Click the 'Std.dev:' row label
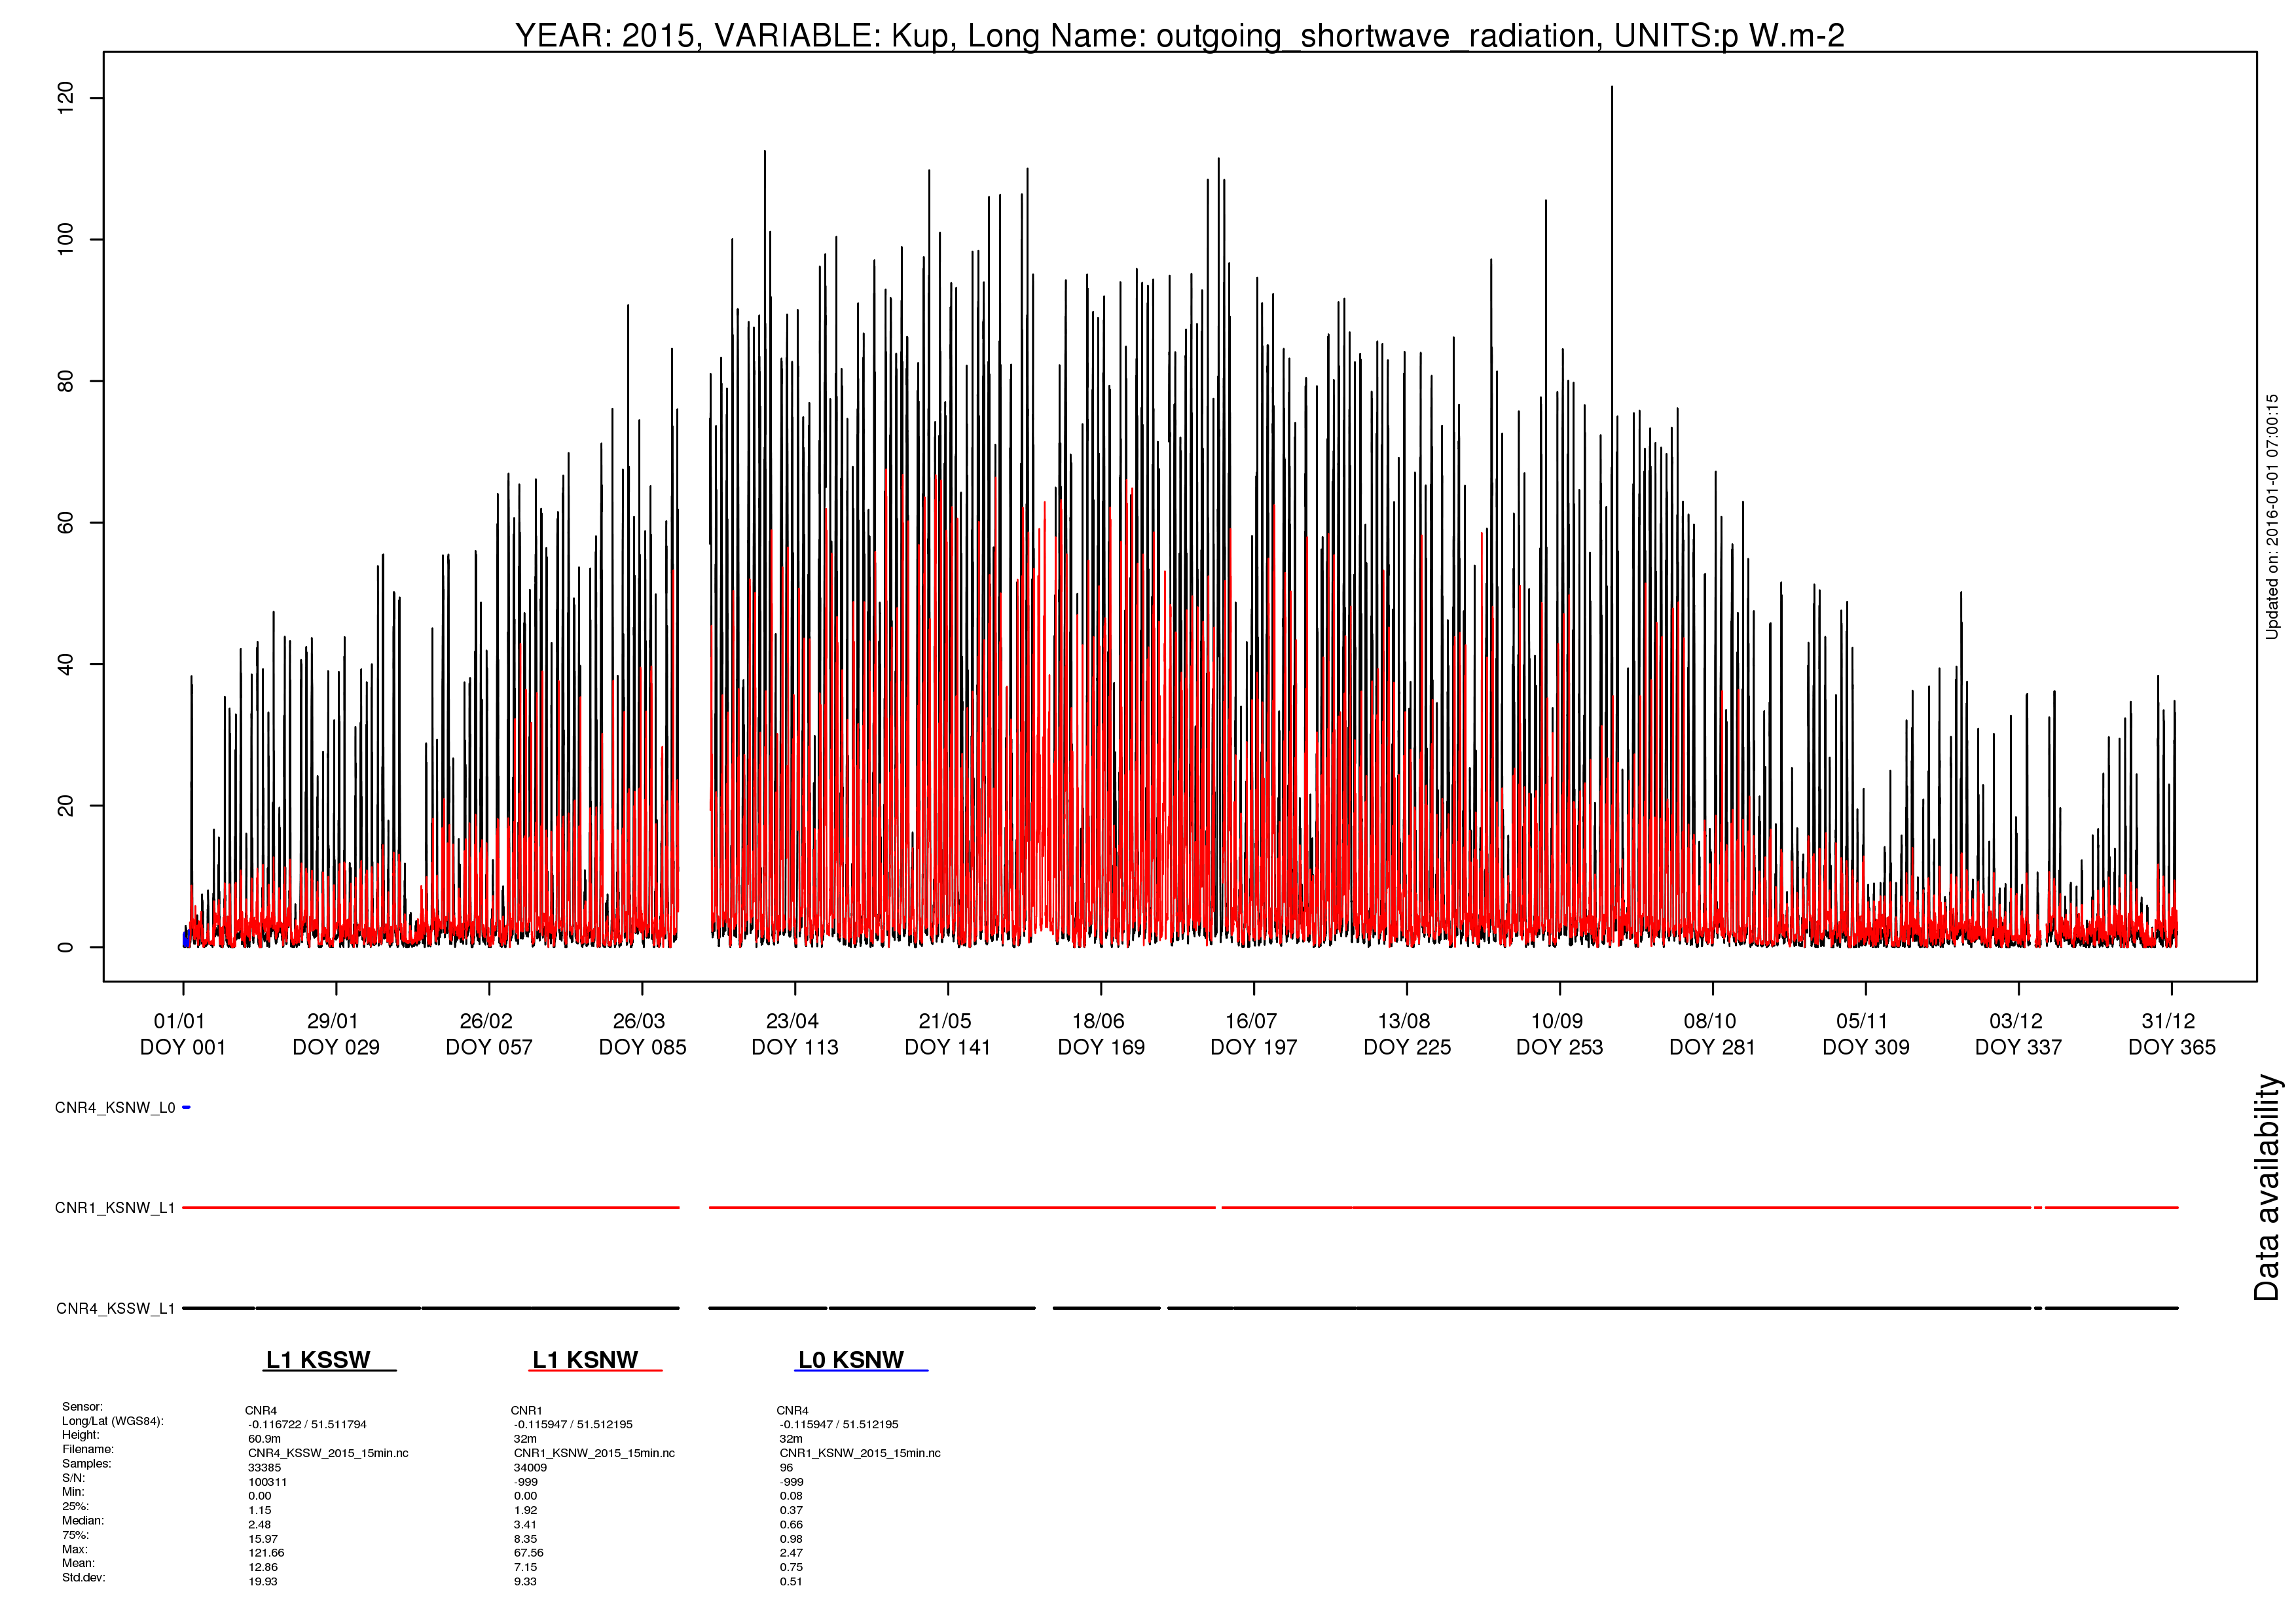The width and height of the screenshot is (2296, 1624). (83, 1578)
